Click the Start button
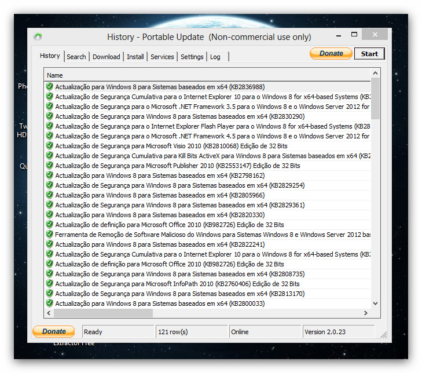Screen dimensions: 422x373 (369, 54)
